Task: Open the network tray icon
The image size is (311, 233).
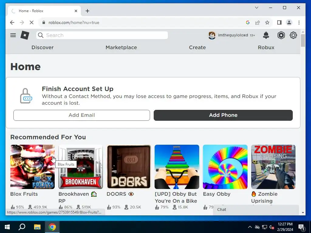Action: pos(265,227)
